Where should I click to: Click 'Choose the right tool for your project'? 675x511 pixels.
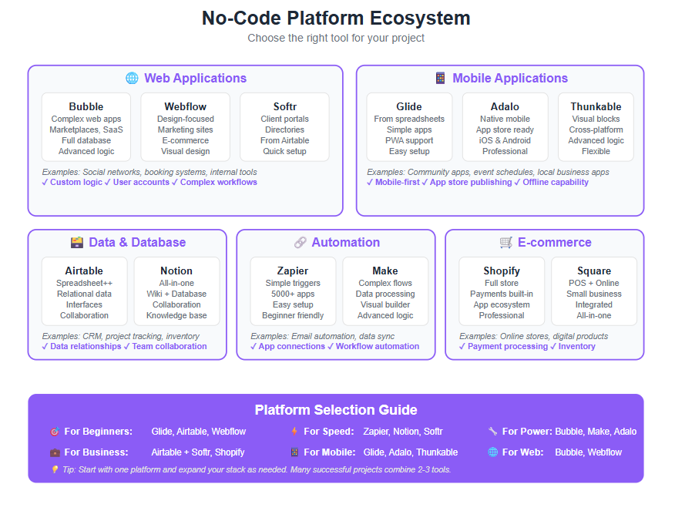tap(336, 38)
